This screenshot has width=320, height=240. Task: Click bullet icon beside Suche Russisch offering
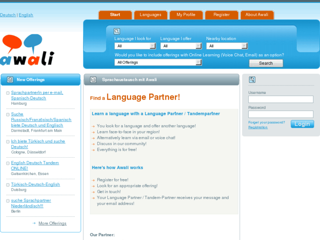click(8, 114)
